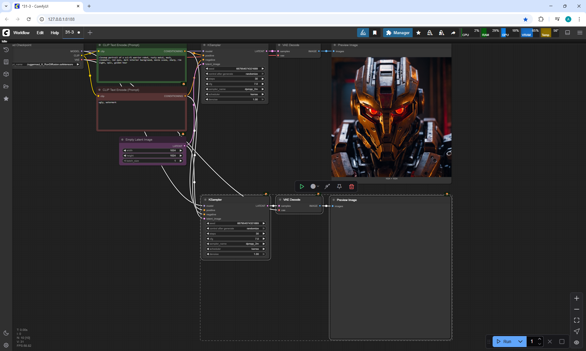This screenshot has width=586, height=351.
Task: Open the color circle dropdown on selection toolbar
Action: (315, 187)
